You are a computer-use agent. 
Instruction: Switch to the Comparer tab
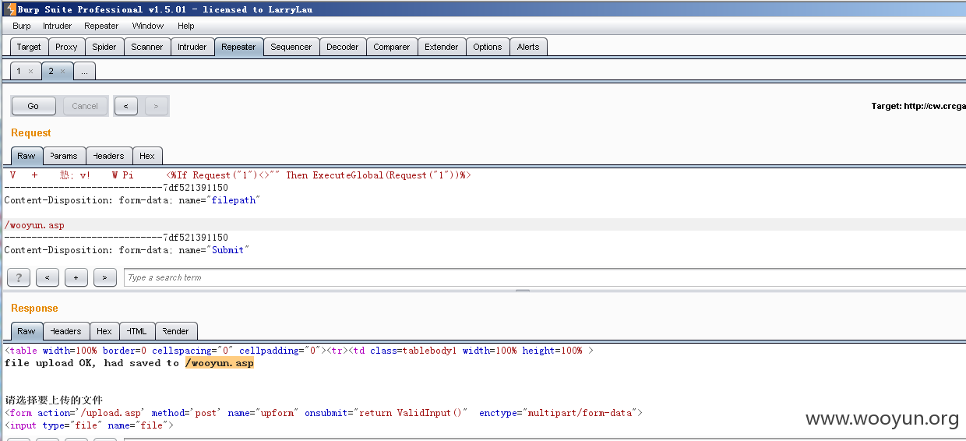pos(392,47)
